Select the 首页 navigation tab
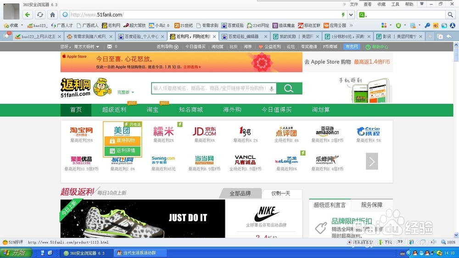459x258 pixels. click(x=76, y=110)
